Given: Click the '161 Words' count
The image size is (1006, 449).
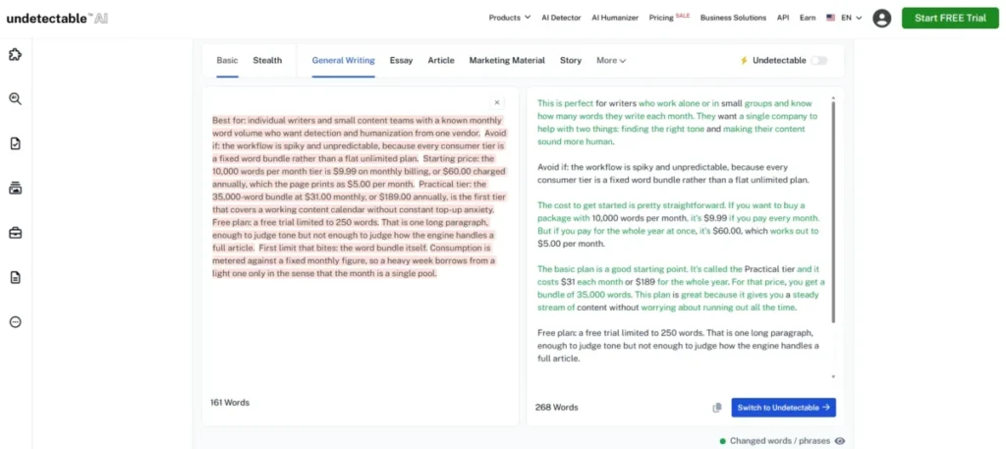Looking at the screenshot, I should click(x=230, y=403).
